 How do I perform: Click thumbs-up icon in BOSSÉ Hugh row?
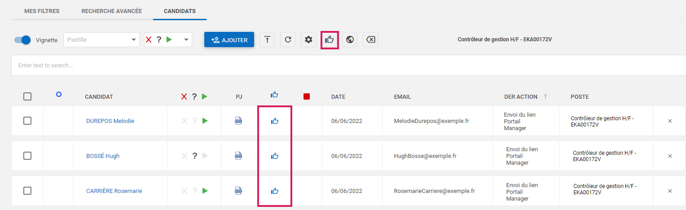275,156
